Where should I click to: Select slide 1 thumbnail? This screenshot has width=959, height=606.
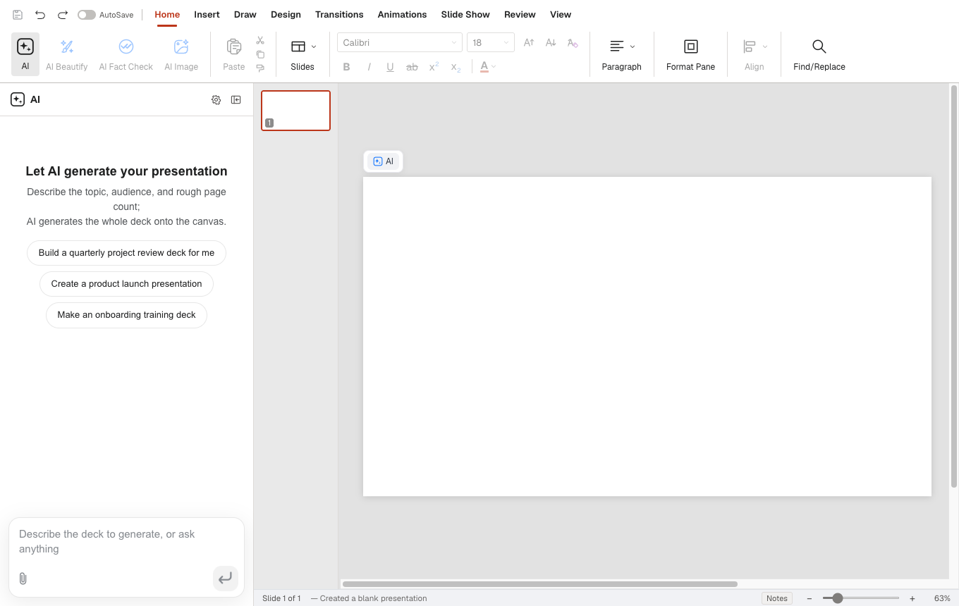pos(295,111)
